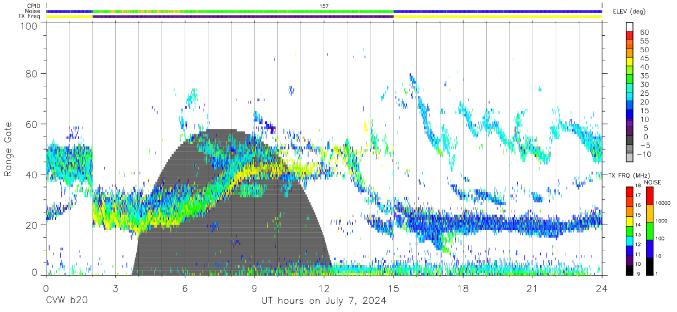Click the Noise label beside the top bar
Screen dimensions: 677x312
click(33, 11)
